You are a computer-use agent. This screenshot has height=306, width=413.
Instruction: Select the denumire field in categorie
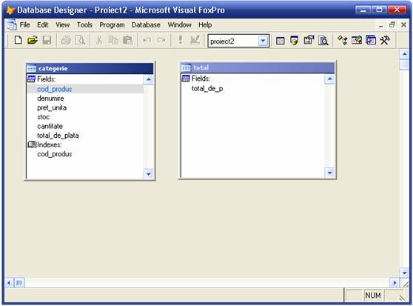[x=50, y=99]
